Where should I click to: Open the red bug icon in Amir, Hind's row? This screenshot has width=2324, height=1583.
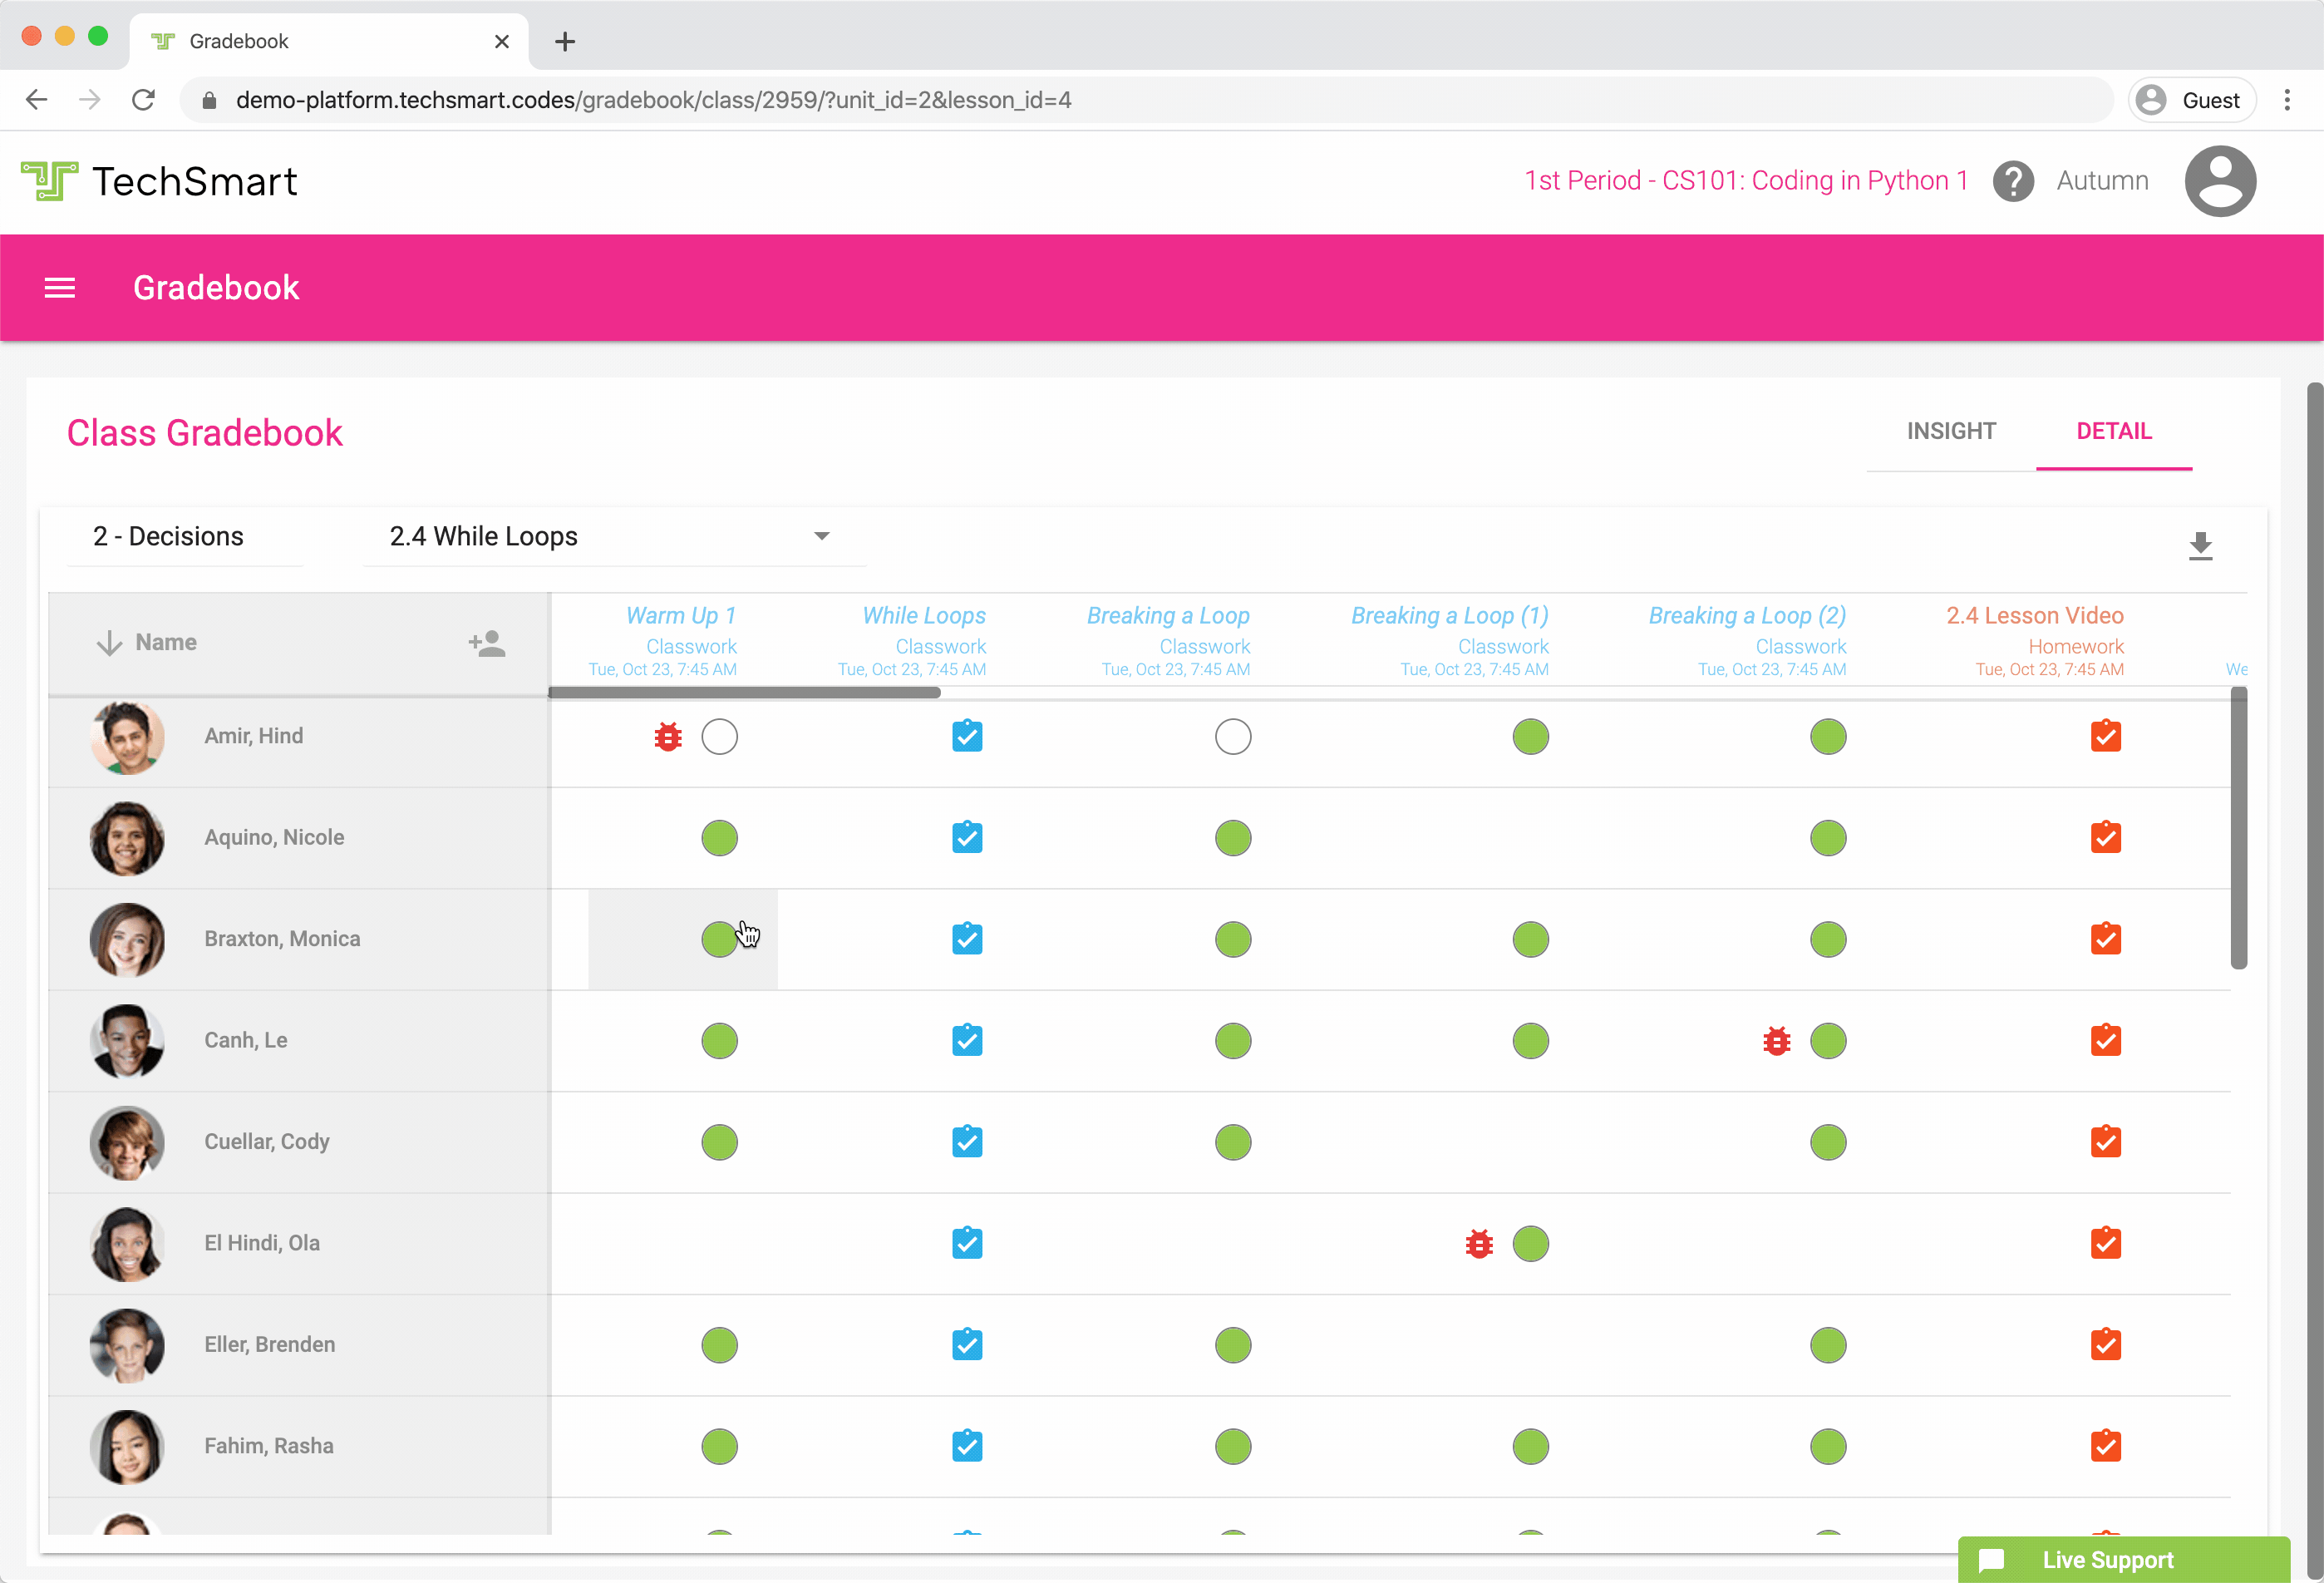[668, 737]
